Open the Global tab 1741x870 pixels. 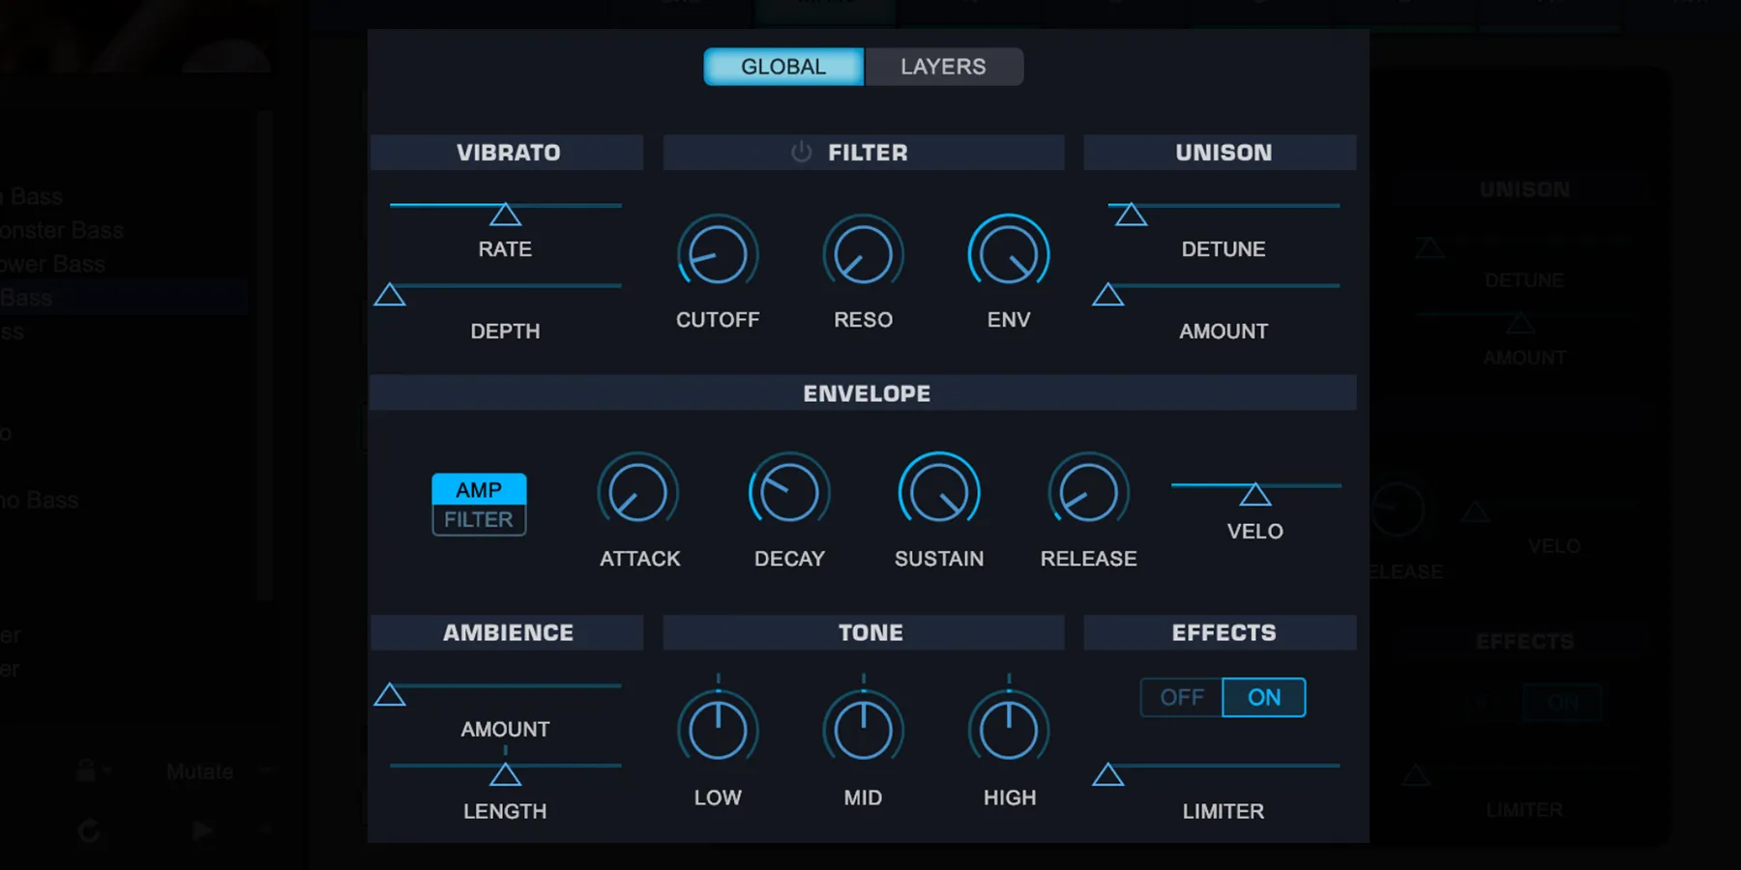click(783, 67)
